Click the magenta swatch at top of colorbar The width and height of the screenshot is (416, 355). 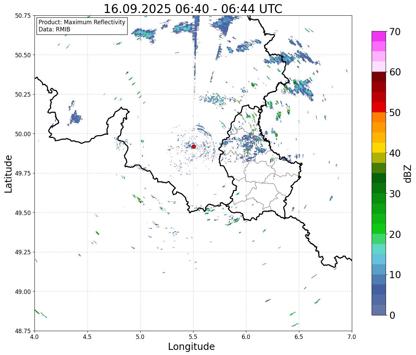coord(379,36)
